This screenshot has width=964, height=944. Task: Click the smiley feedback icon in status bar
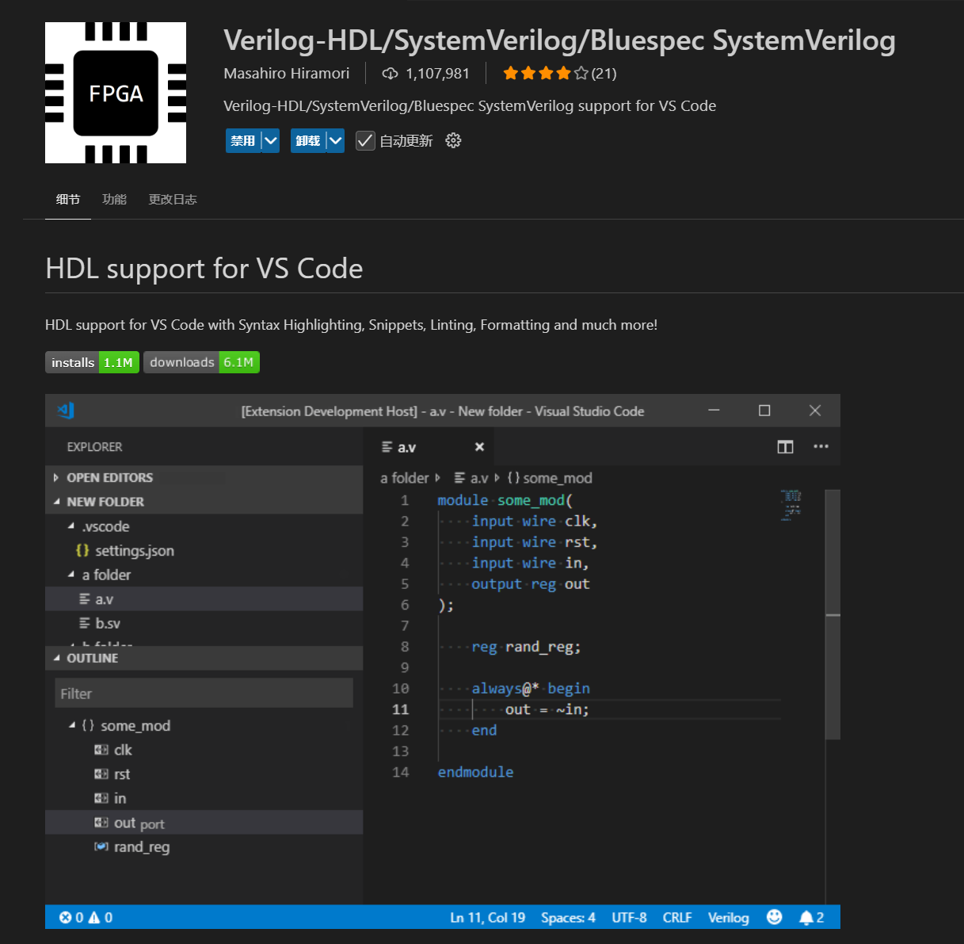[x=774, y=917]
